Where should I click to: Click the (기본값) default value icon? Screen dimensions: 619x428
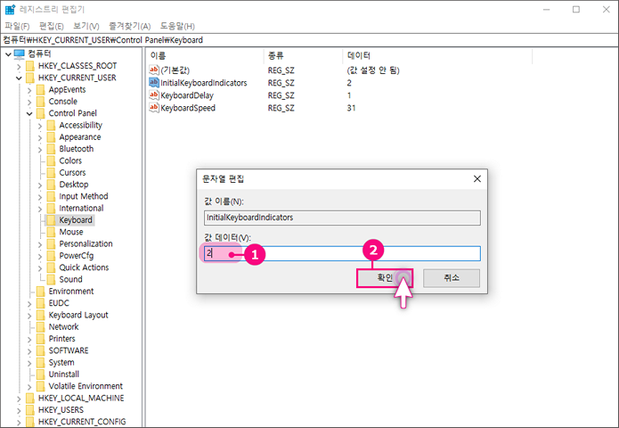coord(154,70)
